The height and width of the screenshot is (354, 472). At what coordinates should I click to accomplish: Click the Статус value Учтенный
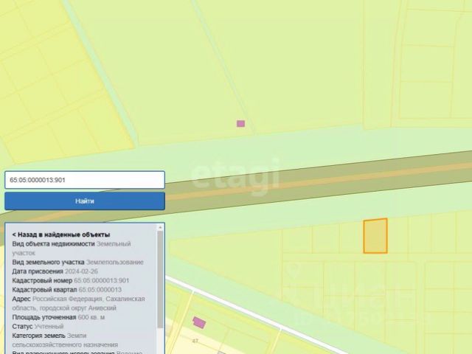click(49, 326)
